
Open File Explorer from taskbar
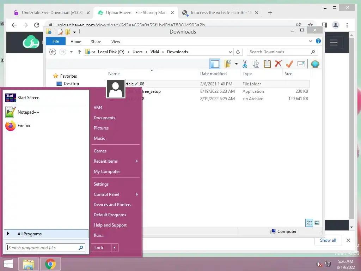(x=28, y=264)
